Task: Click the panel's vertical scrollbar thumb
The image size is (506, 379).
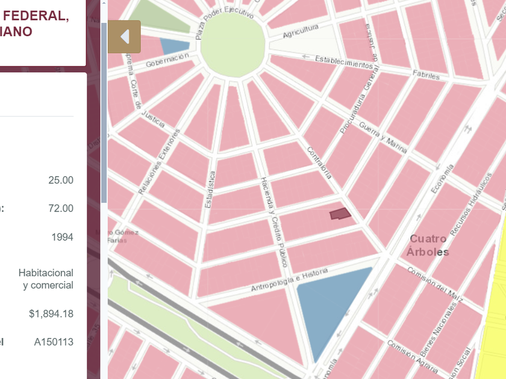Action: coord(104,113)
